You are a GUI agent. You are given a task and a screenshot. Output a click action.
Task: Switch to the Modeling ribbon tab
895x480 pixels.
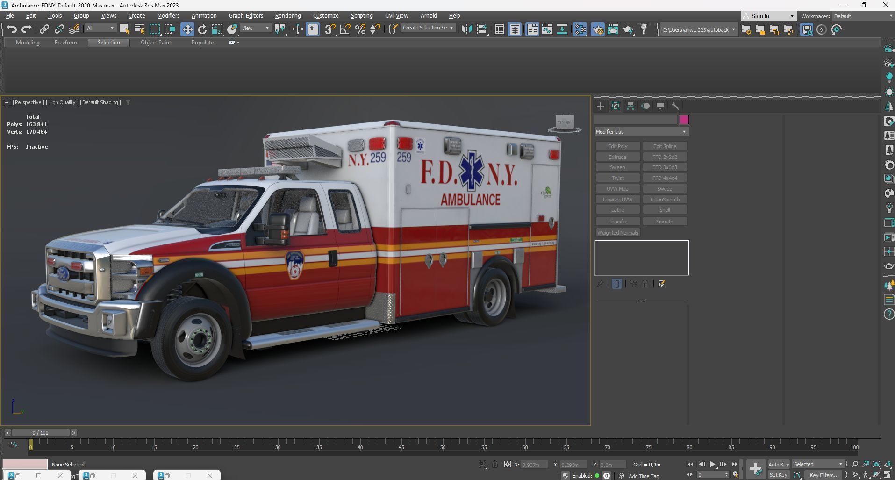[x=28, y=43]
